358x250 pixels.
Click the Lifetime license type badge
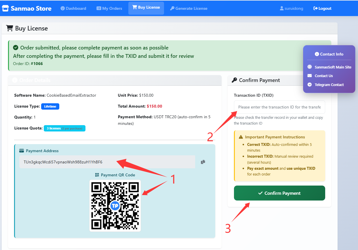click(50, 106)
